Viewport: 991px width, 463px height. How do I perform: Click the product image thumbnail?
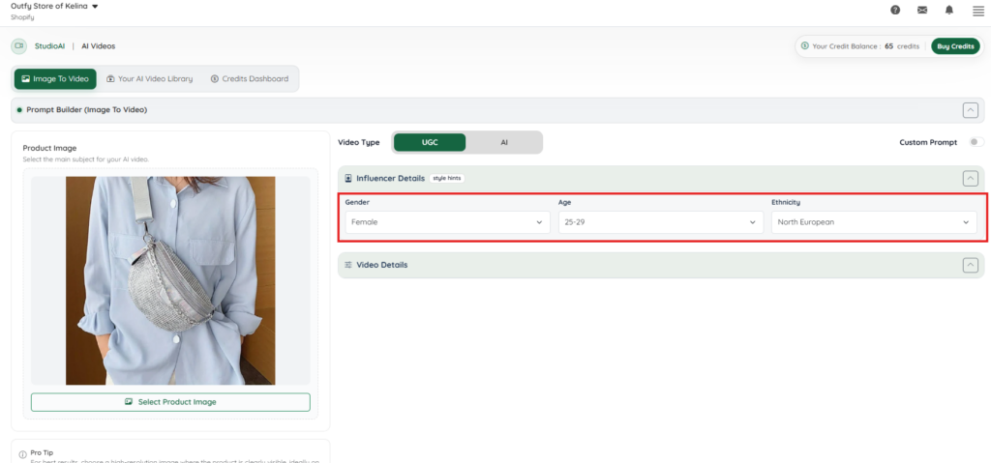click(x=170, y=280)
